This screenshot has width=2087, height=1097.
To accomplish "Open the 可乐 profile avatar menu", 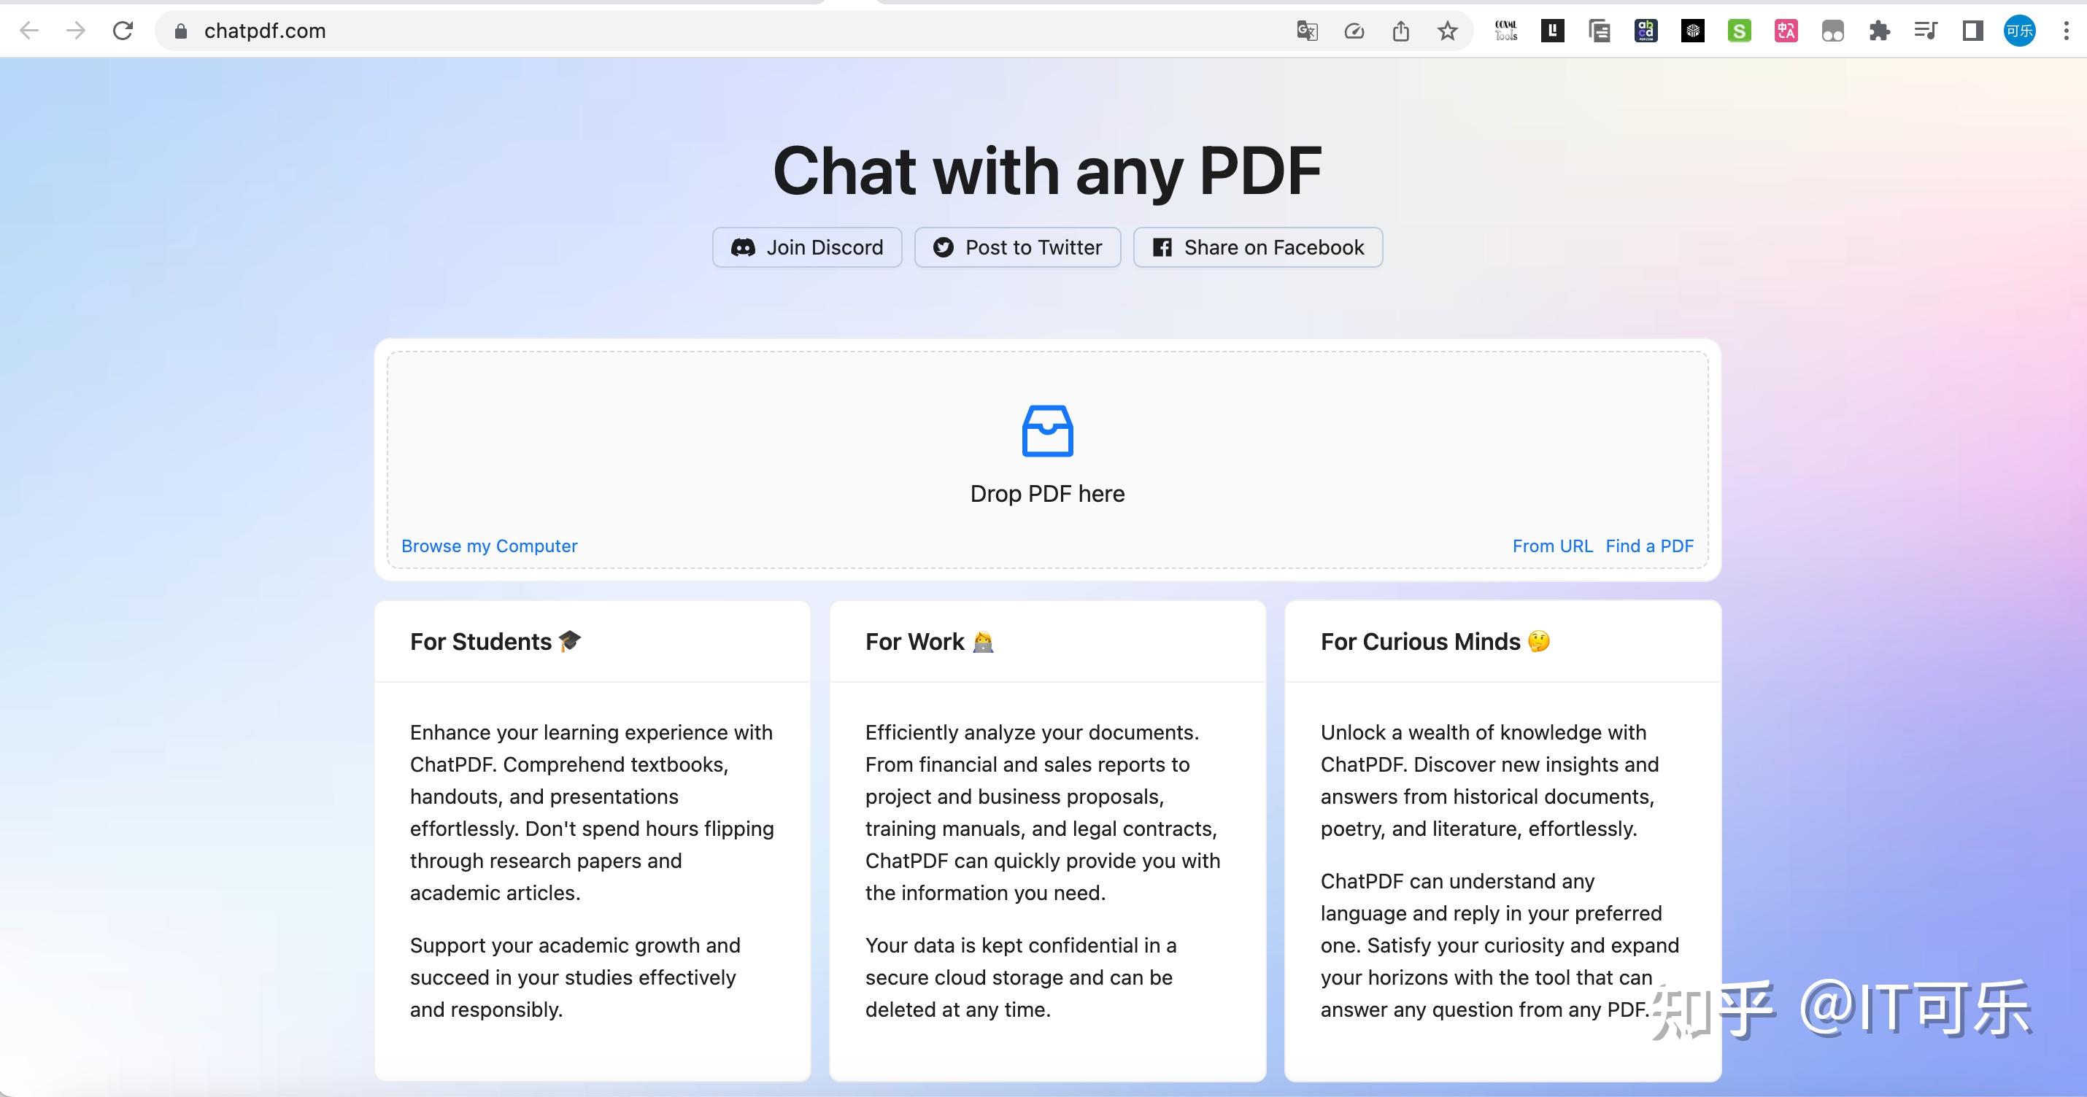I will pyautogui.click(x=2019, y=31).
